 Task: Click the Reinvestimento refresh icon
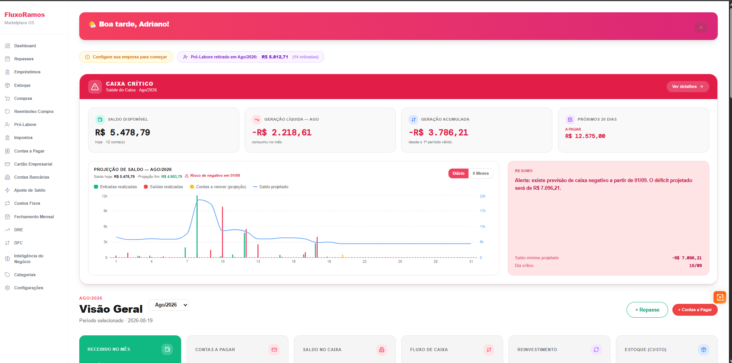pyautogui.click(x=596, y=350)
